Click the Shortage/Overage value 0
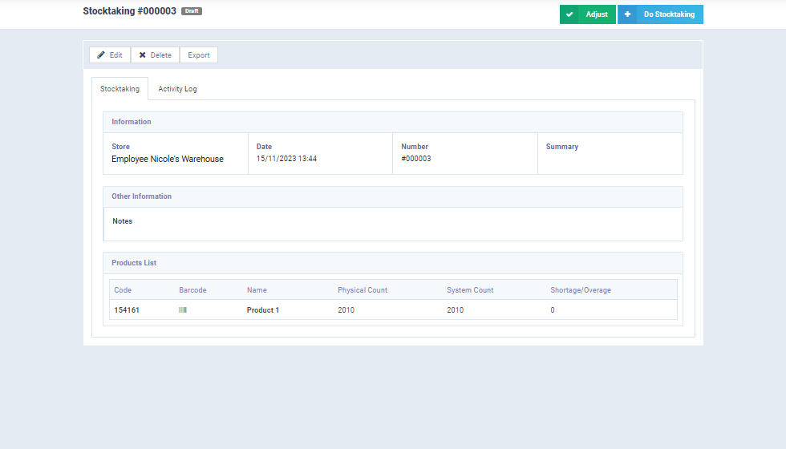The width and height of the screenshot is (786, 449). coord(553,310)
